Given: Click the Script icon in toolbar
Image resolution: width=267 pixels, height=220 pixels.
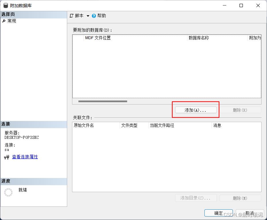Looking at the screenshot, I should pos(71,16).
